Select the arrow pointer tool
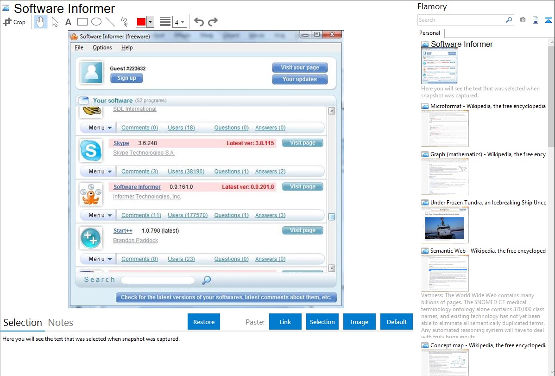555x376 pixels. (55, 22)
